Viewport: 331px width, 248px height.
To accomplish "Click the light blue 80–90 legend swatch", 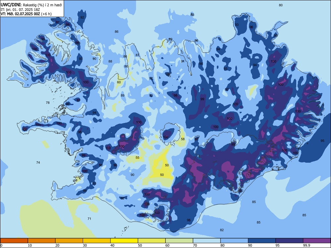I will coord(234,241).
